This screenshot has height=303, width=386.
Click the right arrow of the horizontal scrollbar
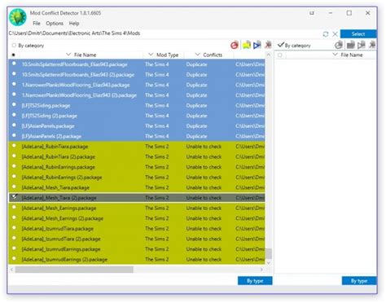click(x=261, y=270)
